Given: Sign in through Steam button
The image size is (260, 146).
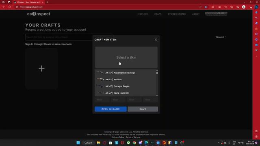Looking at the screenshot, I should coord(216,13).
